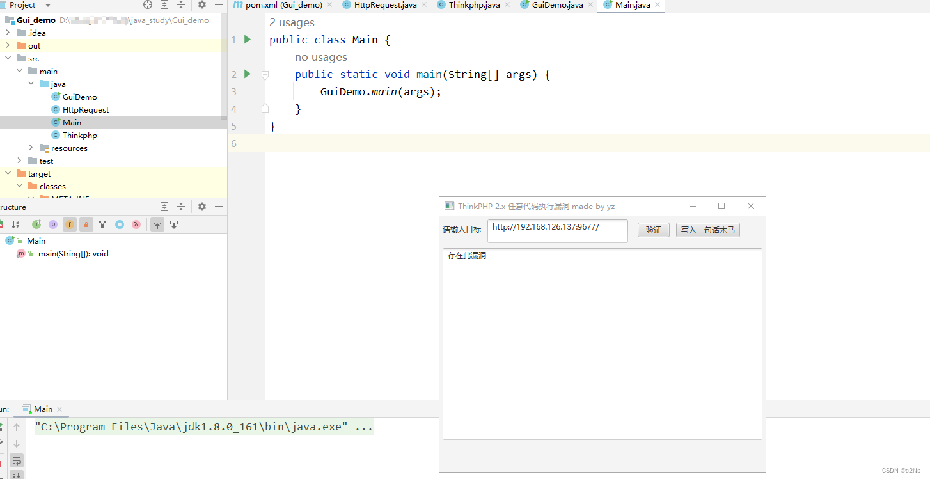This screenshot has height=479, width=930.
Task: Click '2 usages' hint above class Main
Action: click(292, 22)
